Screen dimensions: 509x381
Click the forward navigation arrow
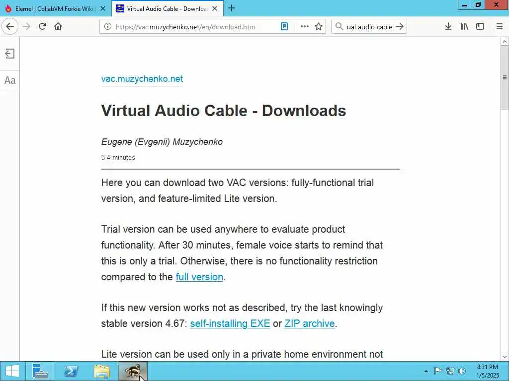click(26, 27)
